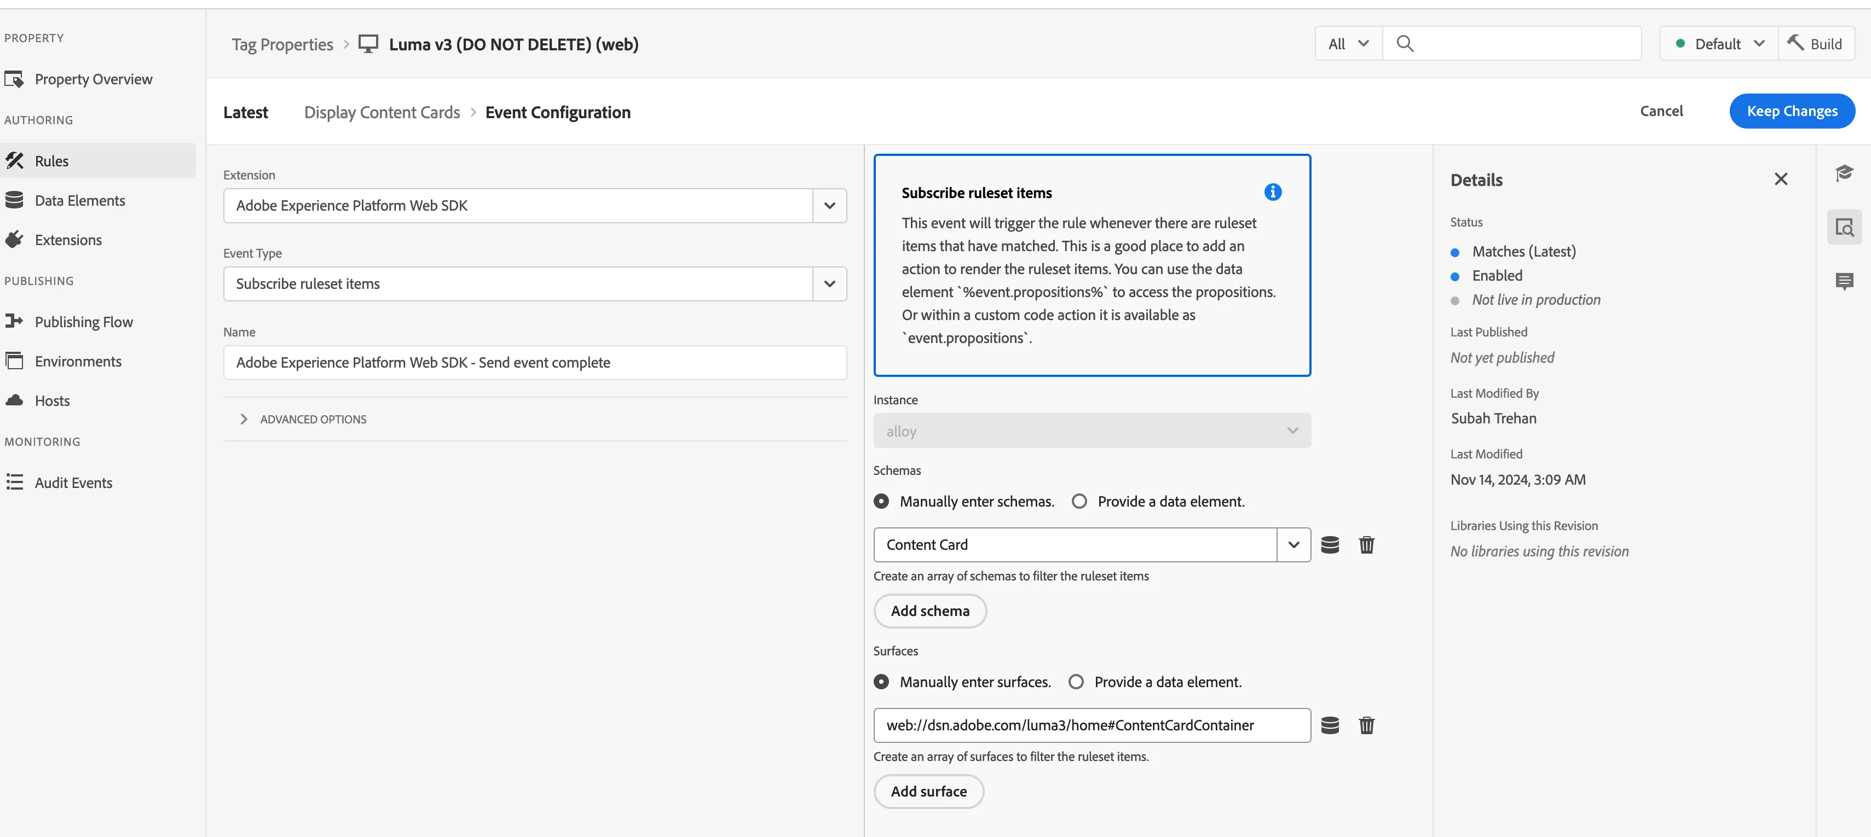Viewport: 1871px width, 837px height.
Task: Click data element icon next to Content Card
Action: pyautogui.click(x=1330, y=544)
